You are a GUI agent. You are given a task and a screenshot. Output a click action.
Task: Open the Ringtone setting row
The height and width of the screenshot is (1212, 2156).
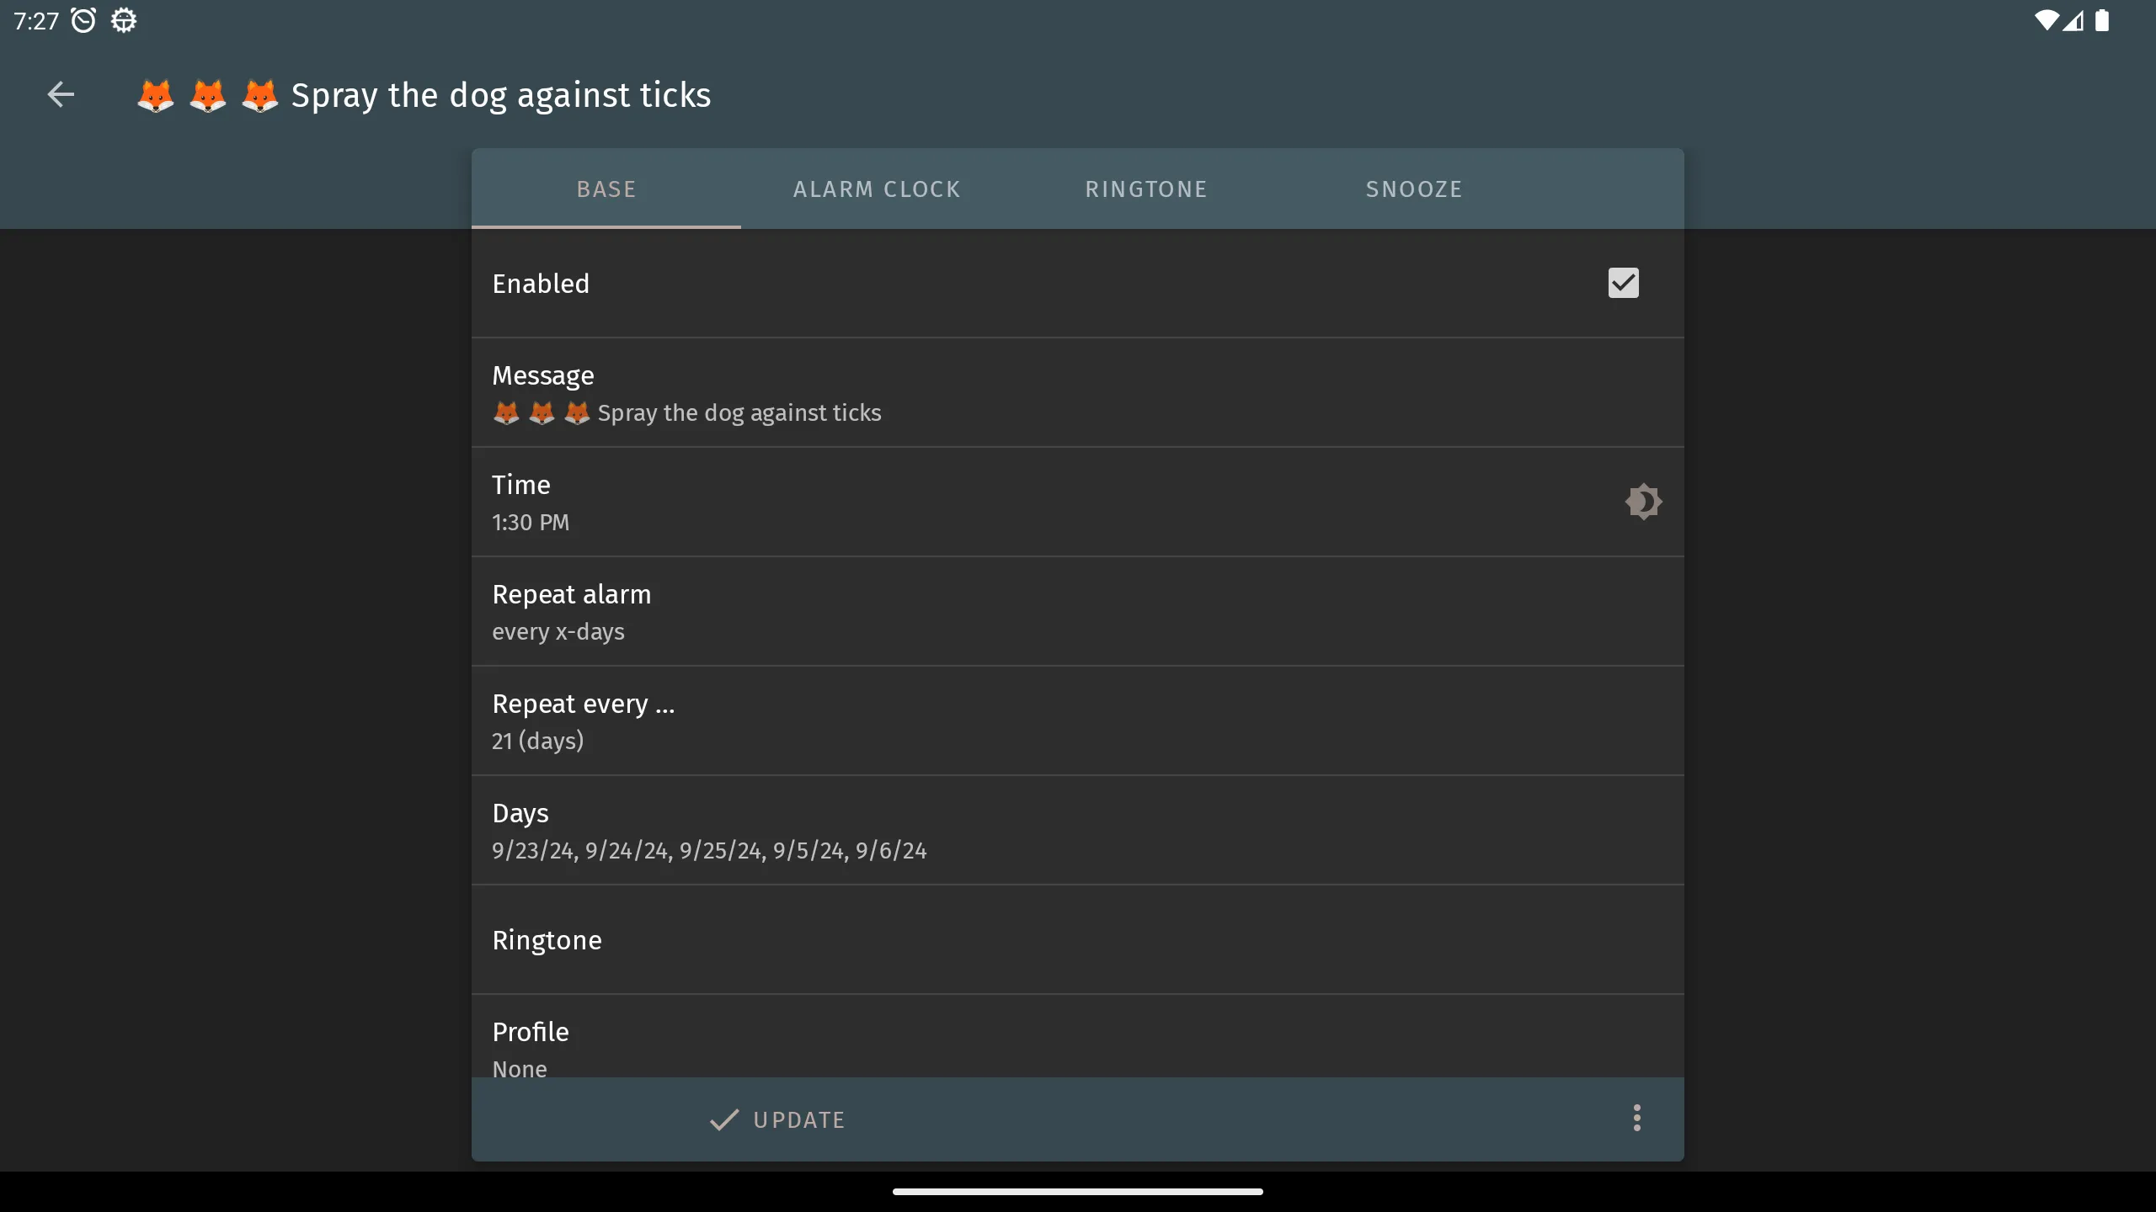click(1078, 940)
